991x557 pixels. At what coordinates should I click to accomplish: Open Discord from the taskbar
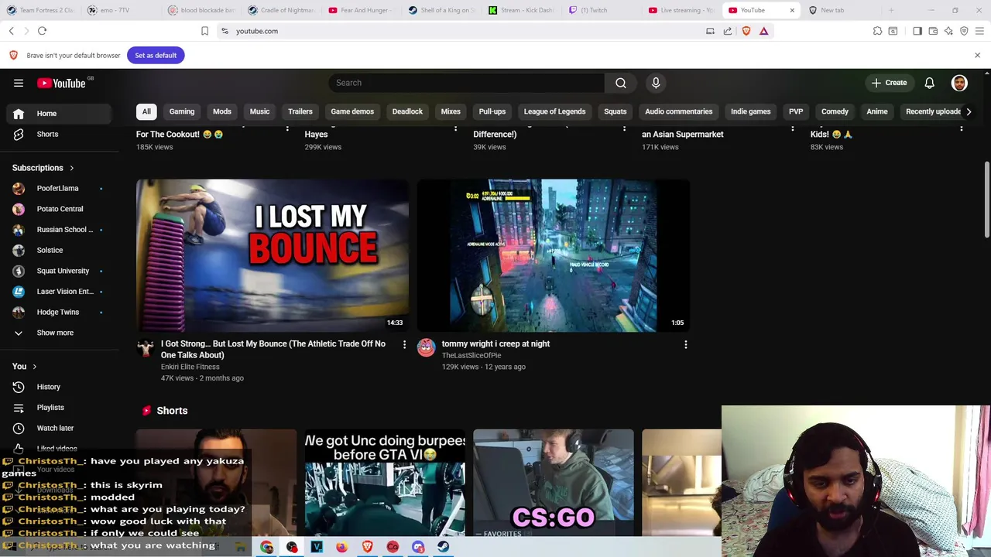pyautogui.click(x=418, y=547)
